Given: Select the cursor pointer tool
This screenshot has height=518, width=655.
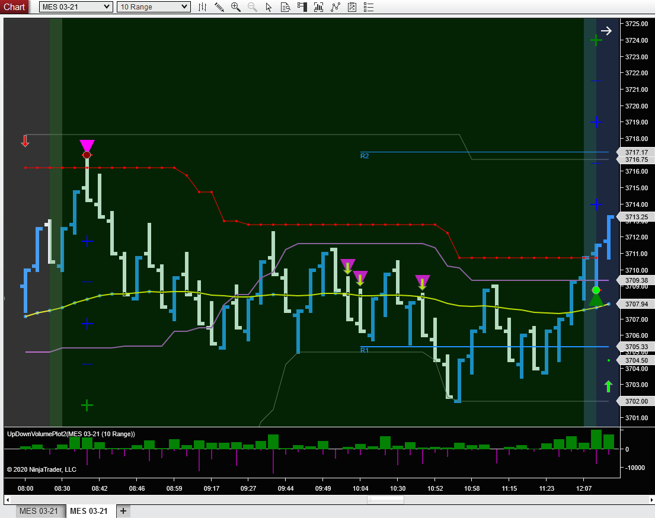Looking at the screenshot, I should [x=269, y=7].
